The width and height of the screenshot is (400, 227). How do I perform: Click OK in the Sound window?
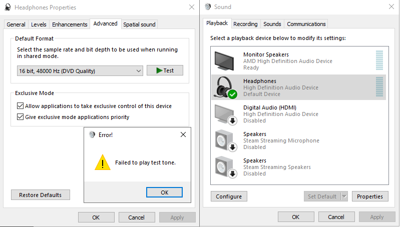pos(296,217)
